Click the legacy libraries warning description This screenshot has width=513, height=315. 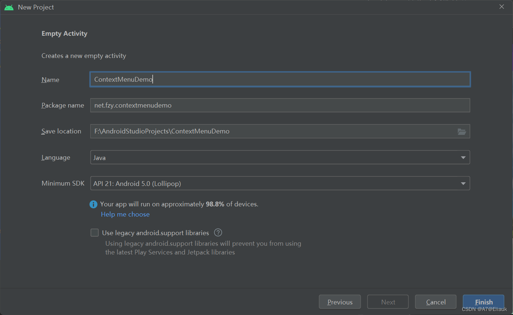click(x=203, y=248)
